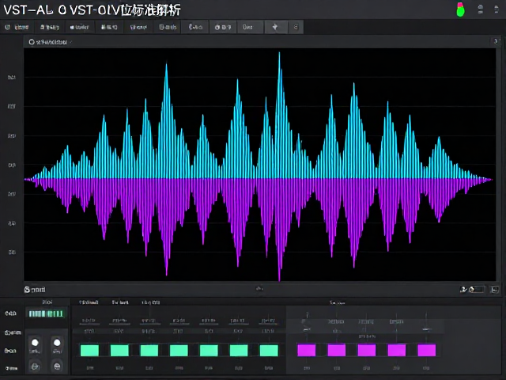Click the green level meter in the lower-left panel
This screenshot has width=506, height=380.
point(46,313)
